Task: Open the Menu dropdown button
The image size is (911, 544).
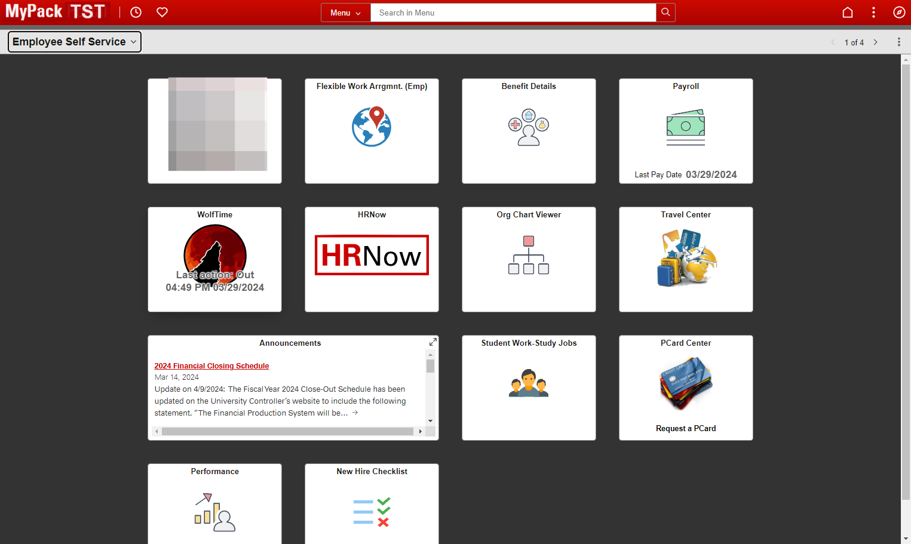Action: pyautogui.click(x=346, y=13)
